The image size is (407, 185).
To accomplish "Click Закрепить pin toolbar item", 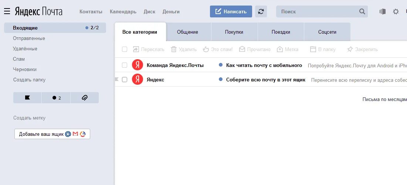I will tap(362, 49).
